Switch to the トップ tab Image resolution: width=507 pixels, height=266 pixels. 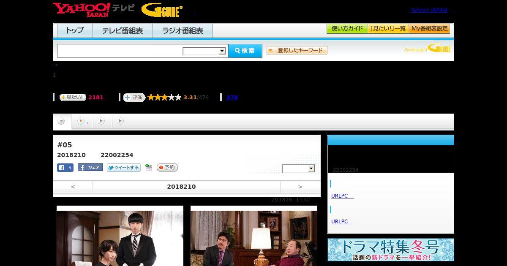click(x=75, y=31)
